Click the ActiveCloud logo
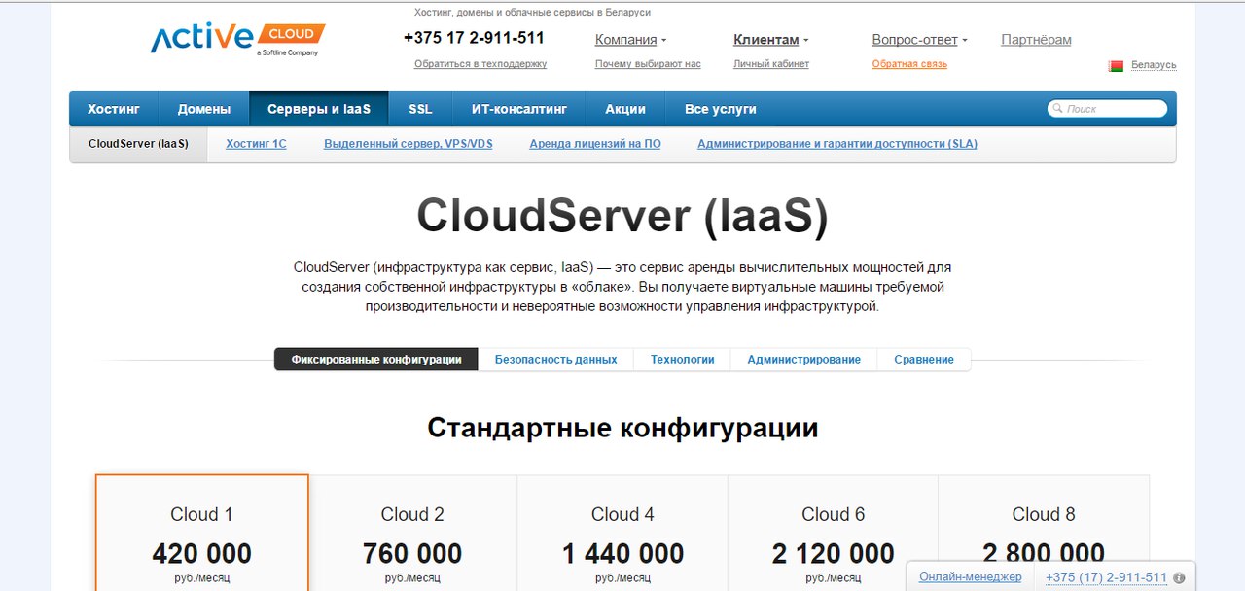The height and width of the screenshot is (591, 1245). pos(237,39)
